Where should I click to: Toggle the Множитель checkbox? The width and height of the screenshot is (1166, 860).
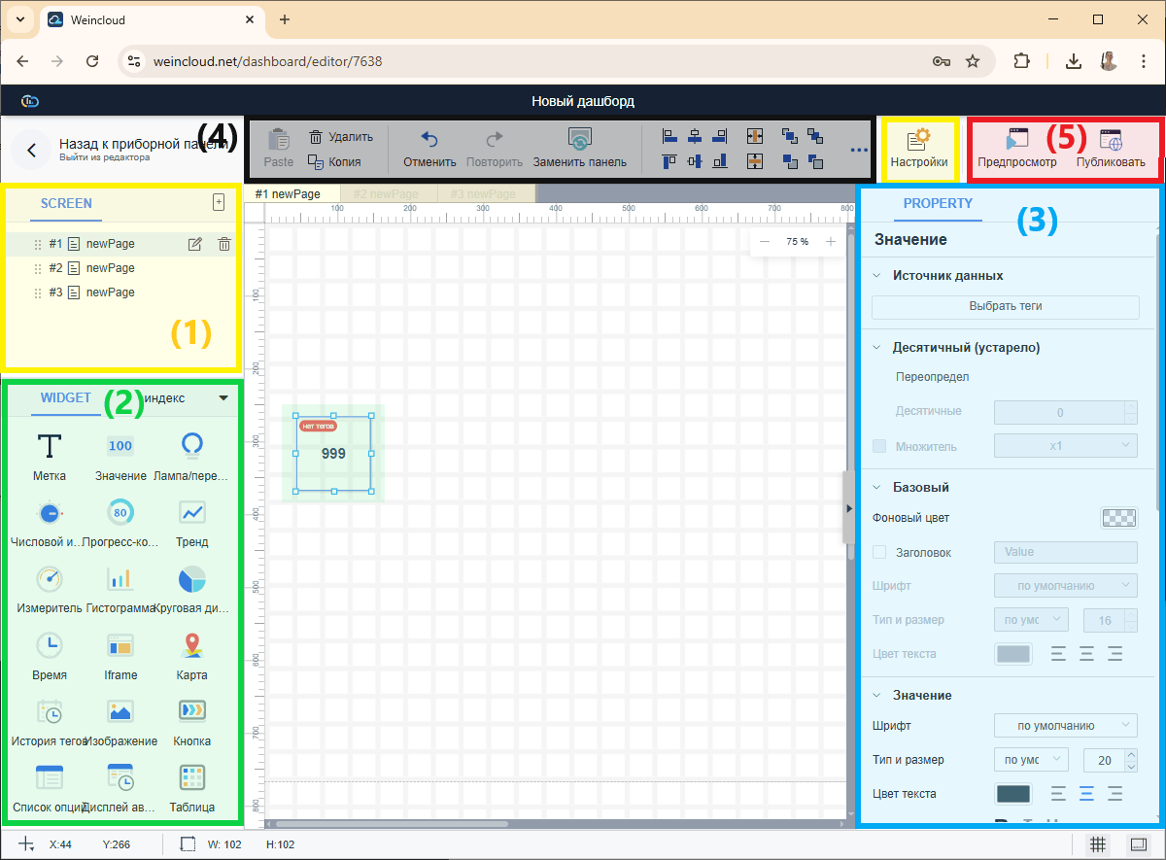click(879, 446)
